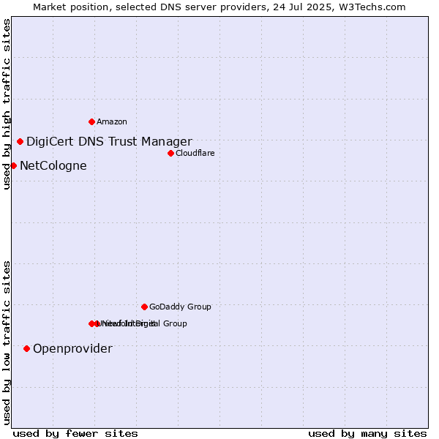The image size is (439, 439).
Task: Select the 'Openprovider' label text
Action: pos(72,349)
